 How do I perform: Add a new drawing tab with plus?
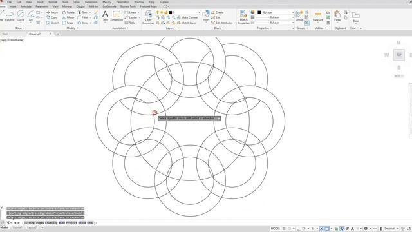click(58, 34)
